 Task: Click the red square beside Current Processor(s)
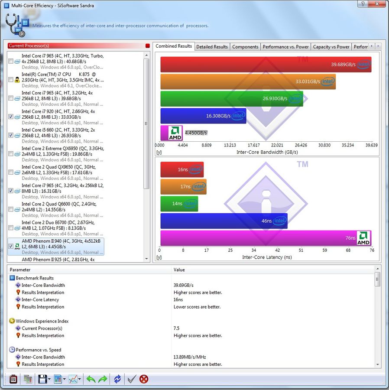(x=148, y=46)
